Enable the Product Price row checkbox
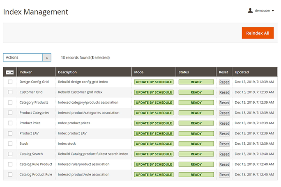The height and width of the screenshot is (187, 281). click(x=10, y=123)
